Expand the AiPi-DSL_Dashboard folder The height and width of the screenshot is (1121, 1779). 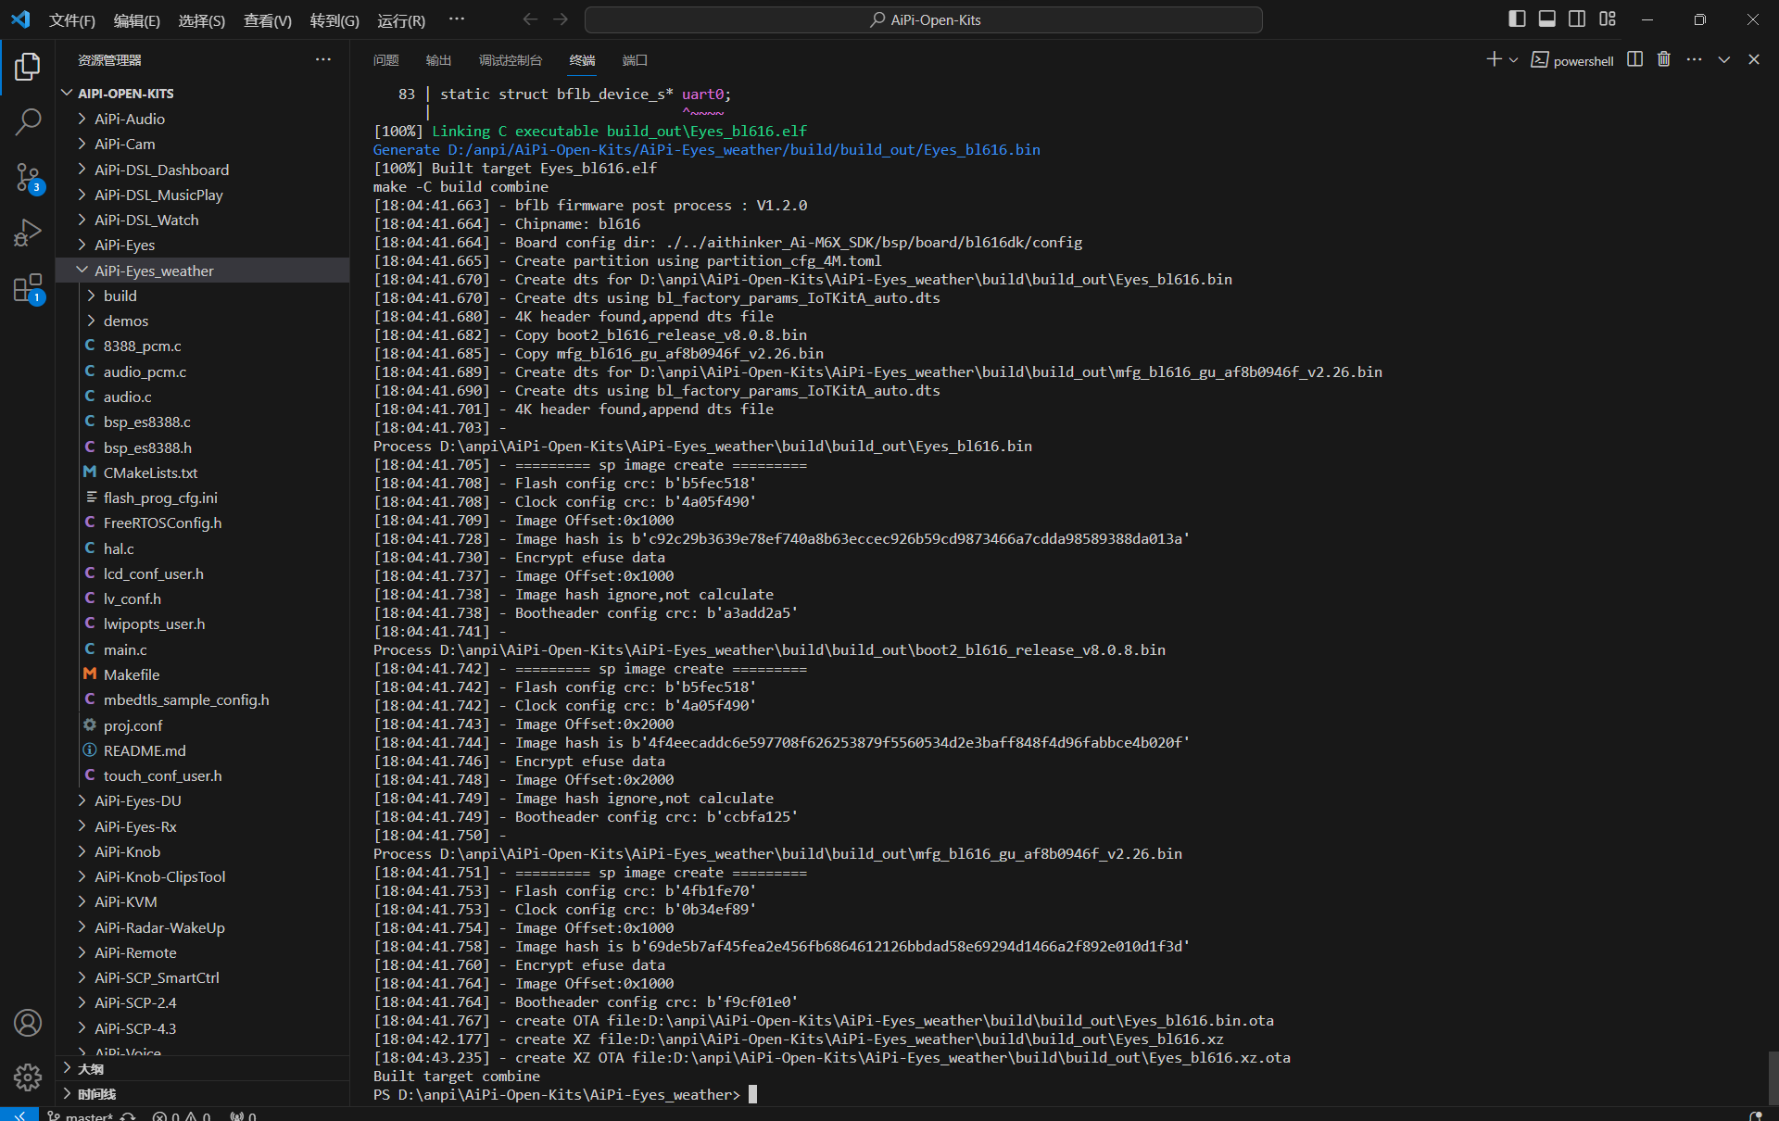(202, 170)
